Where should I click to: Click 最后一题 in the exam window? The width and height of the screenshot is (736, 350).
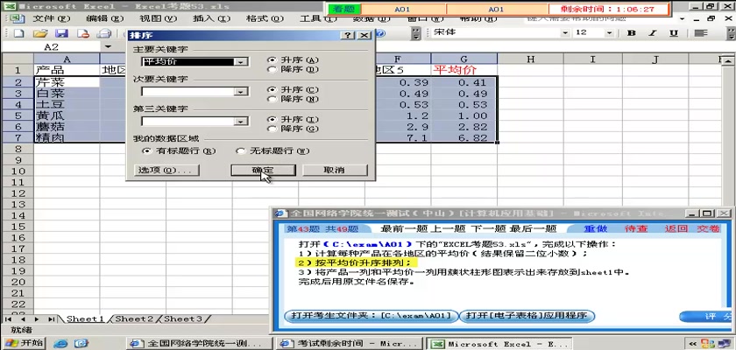pyautogui.click(x=534, y=228)
